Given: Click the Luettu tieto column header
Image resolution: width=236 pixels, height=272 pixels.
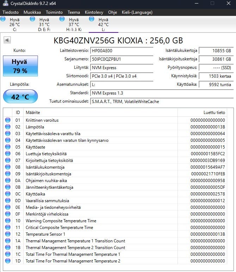Looking at the screenshot, I should (x=202, y=113).
